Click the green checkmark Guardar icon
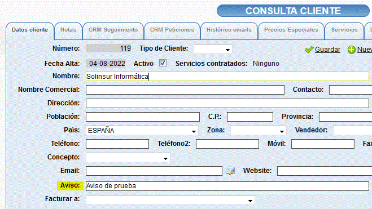Image resolution: width=372 pixels, height=209 pixels. coord(309,49)
